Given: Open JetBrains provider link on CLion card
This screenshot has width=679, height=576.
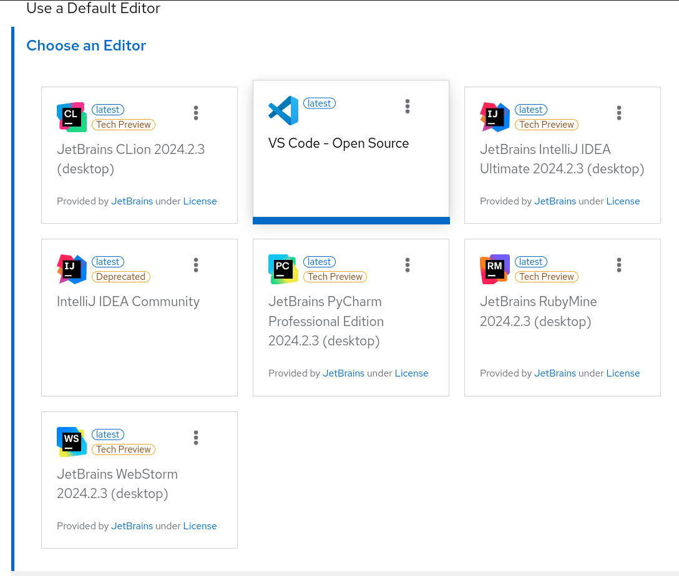Looking at the screenshot, I should point(132,201).
